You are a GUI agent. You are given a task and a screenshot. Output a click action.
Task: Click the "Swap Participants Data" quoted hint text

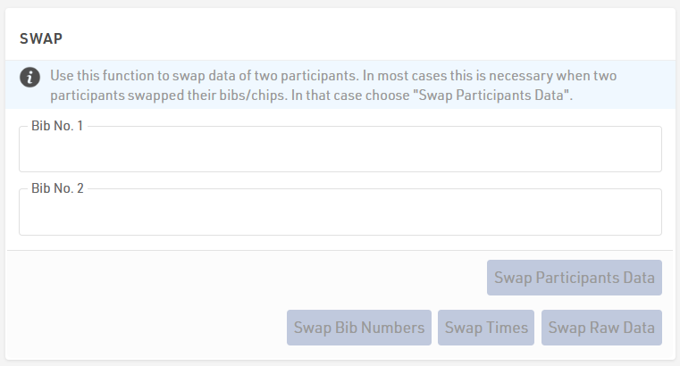(x=494, y=95)
